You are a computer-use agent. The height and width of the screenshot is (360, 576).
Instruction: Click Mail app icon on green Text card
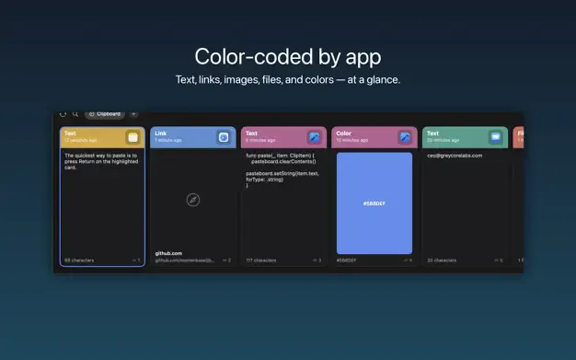496,137
